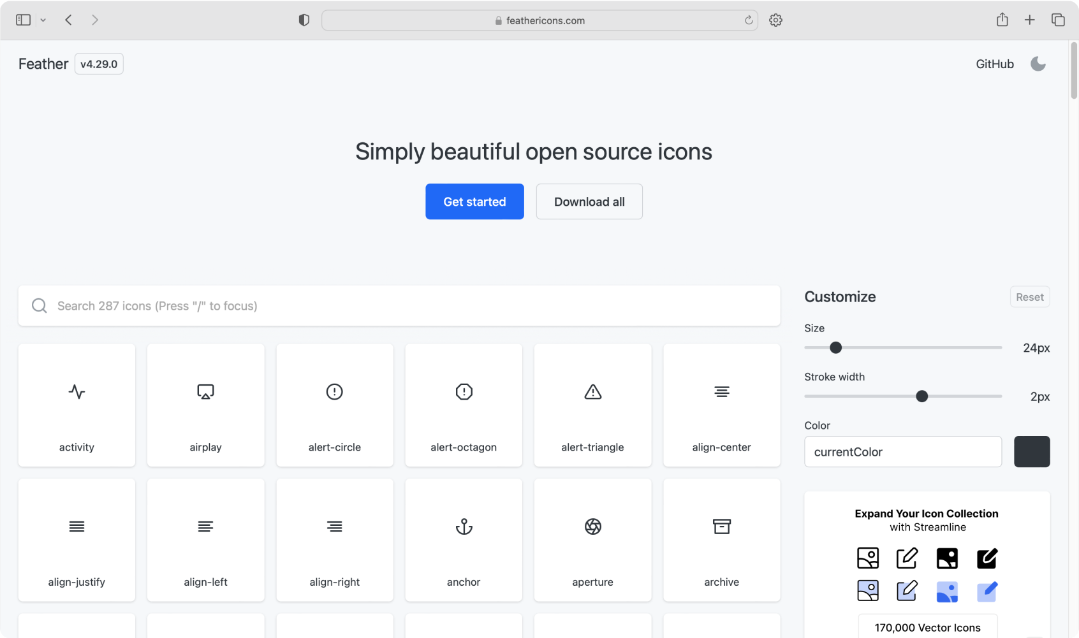The height and width of the screenshot is (638, 1079).
Task: Click the feathericons.com address bar
Action: click(539, 20)
